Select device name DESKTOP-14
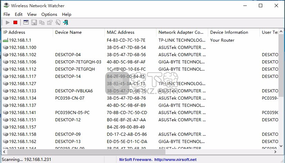Viewport: 285px width, 163px height. click(x=68, y=76)
